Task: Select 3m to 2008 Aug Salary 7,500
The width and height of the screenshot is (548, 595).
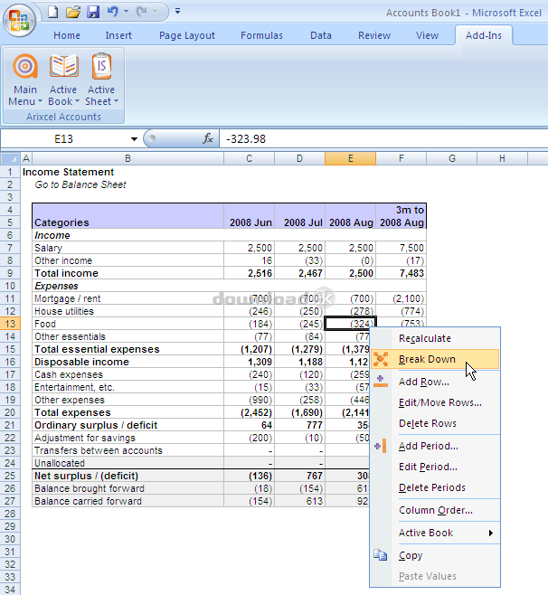Action: pos(402,248)
